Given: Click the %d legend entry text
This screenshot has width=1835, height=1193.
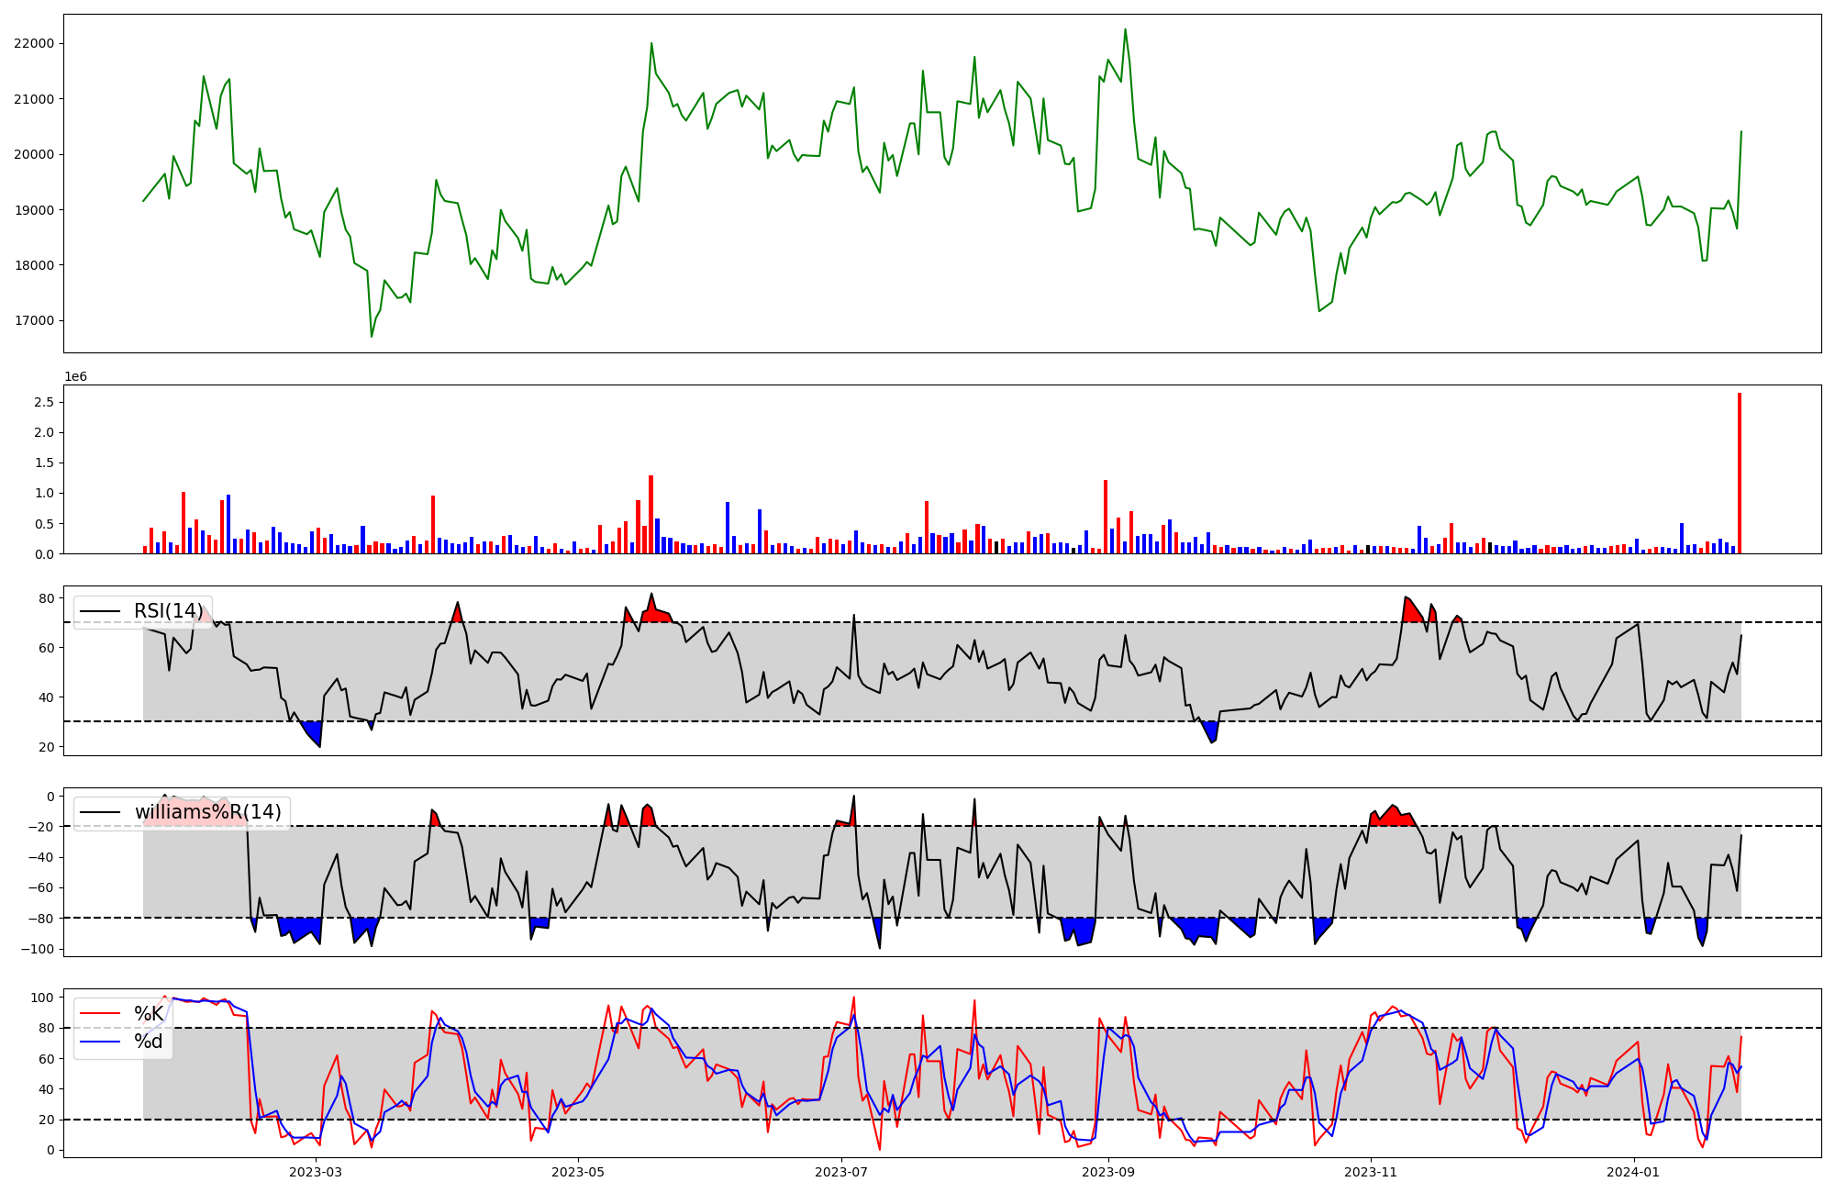Looking at the screenshot, I should click(x=149, y=1042).
